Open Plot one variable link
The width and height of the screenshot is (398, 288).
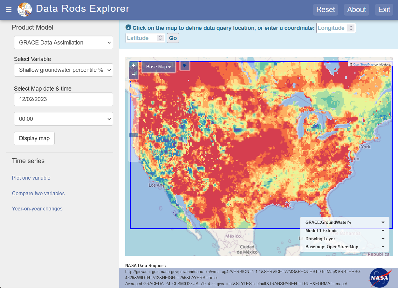[x=31, y=178]
